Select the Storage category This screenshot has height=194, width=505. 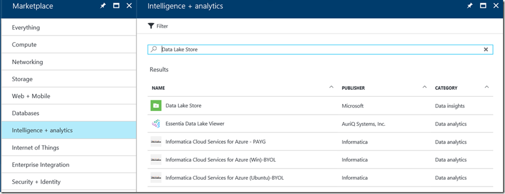point(68,79)
